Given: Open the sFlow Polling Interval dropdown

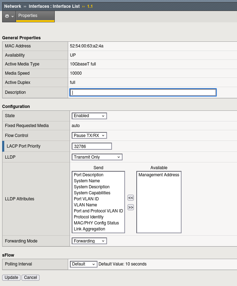Looking at the screenshot, I should tap(83, 264).
